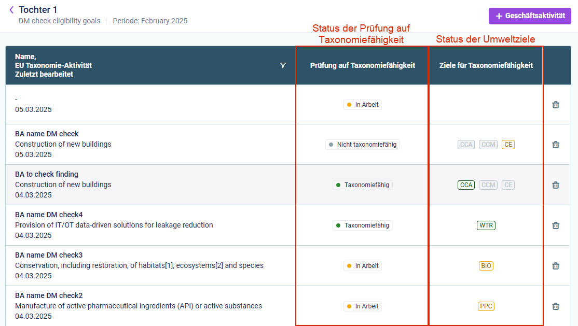The image size is (578, 326).
Task: Click the Tochter 1 page title
Action: [38, 9]
